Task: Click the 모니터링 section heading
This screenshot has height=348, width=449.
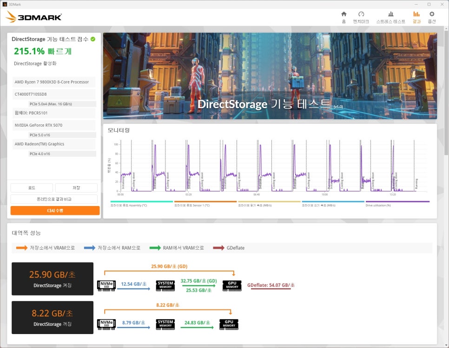Action: (x=119, y=130)
